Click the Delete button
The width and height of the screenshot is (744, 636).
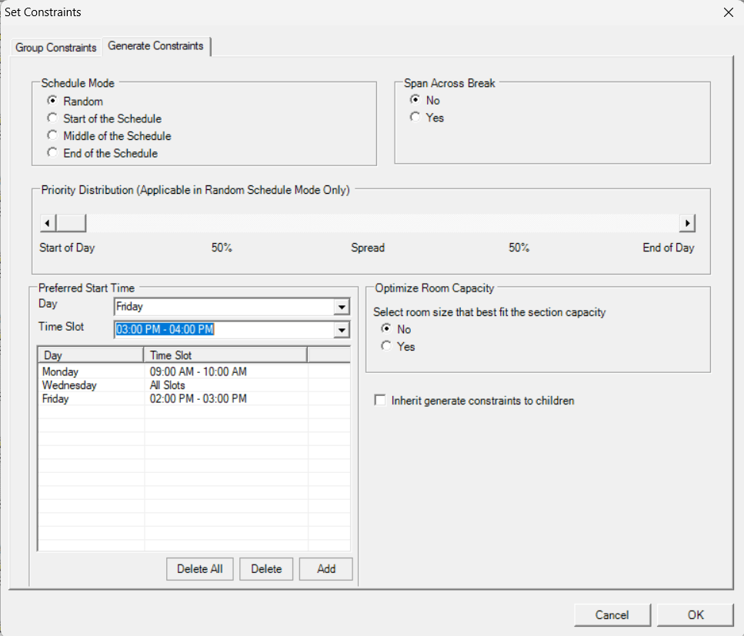pos(266,568)
